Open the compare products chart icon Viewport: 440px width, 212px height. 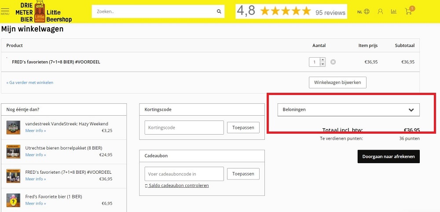(393, 12)
